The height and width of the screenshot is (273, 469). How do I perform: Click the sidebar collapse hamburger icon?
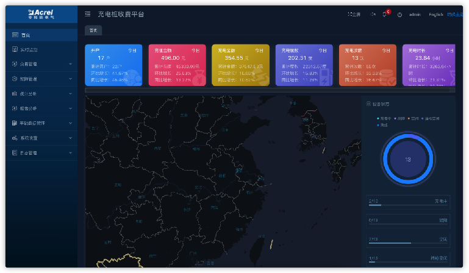(88, 14)
